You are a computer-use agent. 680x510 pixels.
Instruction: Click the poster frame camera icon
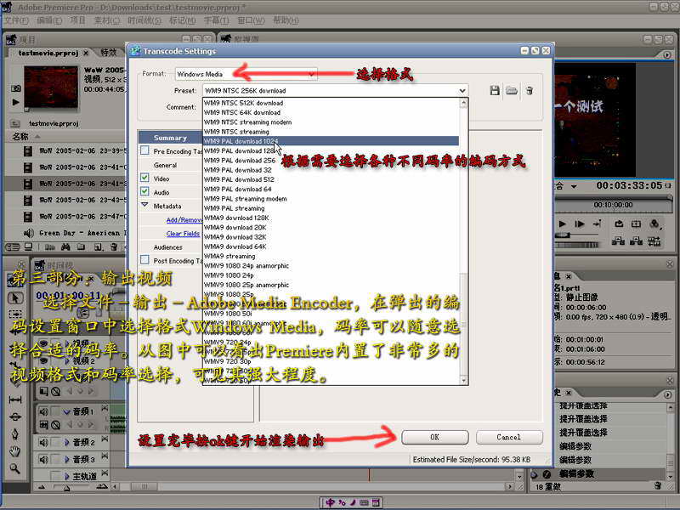coord(15,88)
